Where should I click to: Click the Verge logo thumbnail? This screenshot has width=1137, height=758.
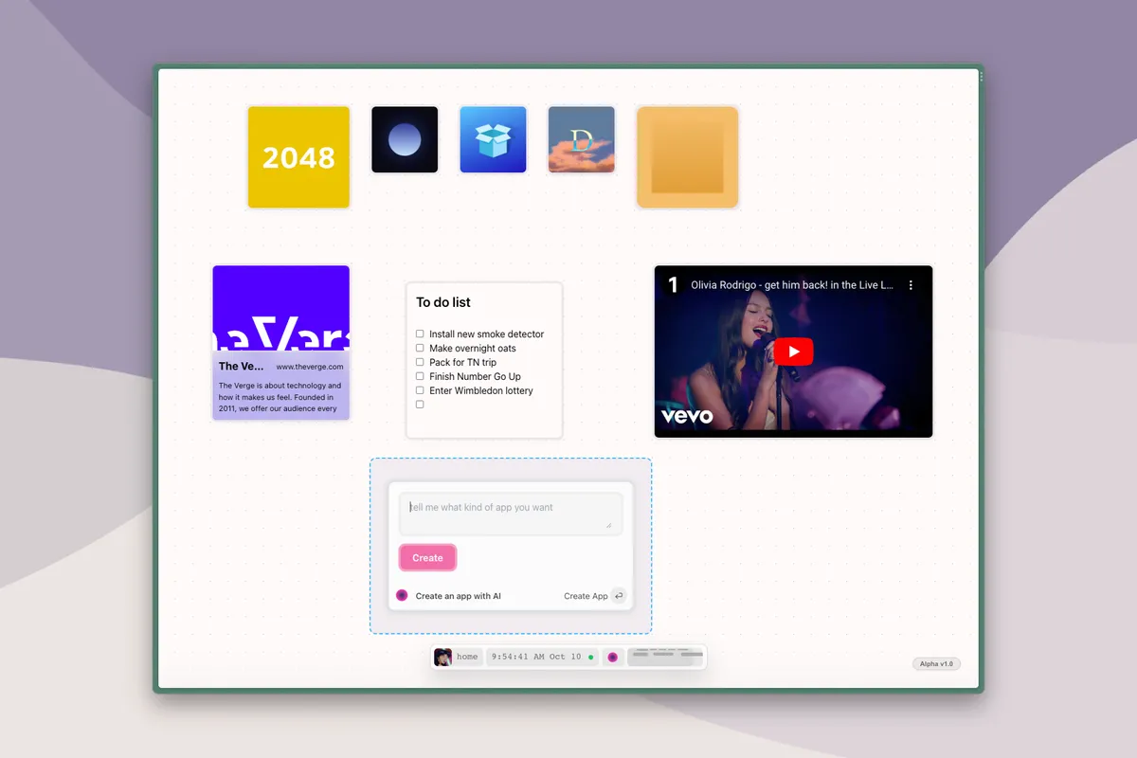click(281, 308)
